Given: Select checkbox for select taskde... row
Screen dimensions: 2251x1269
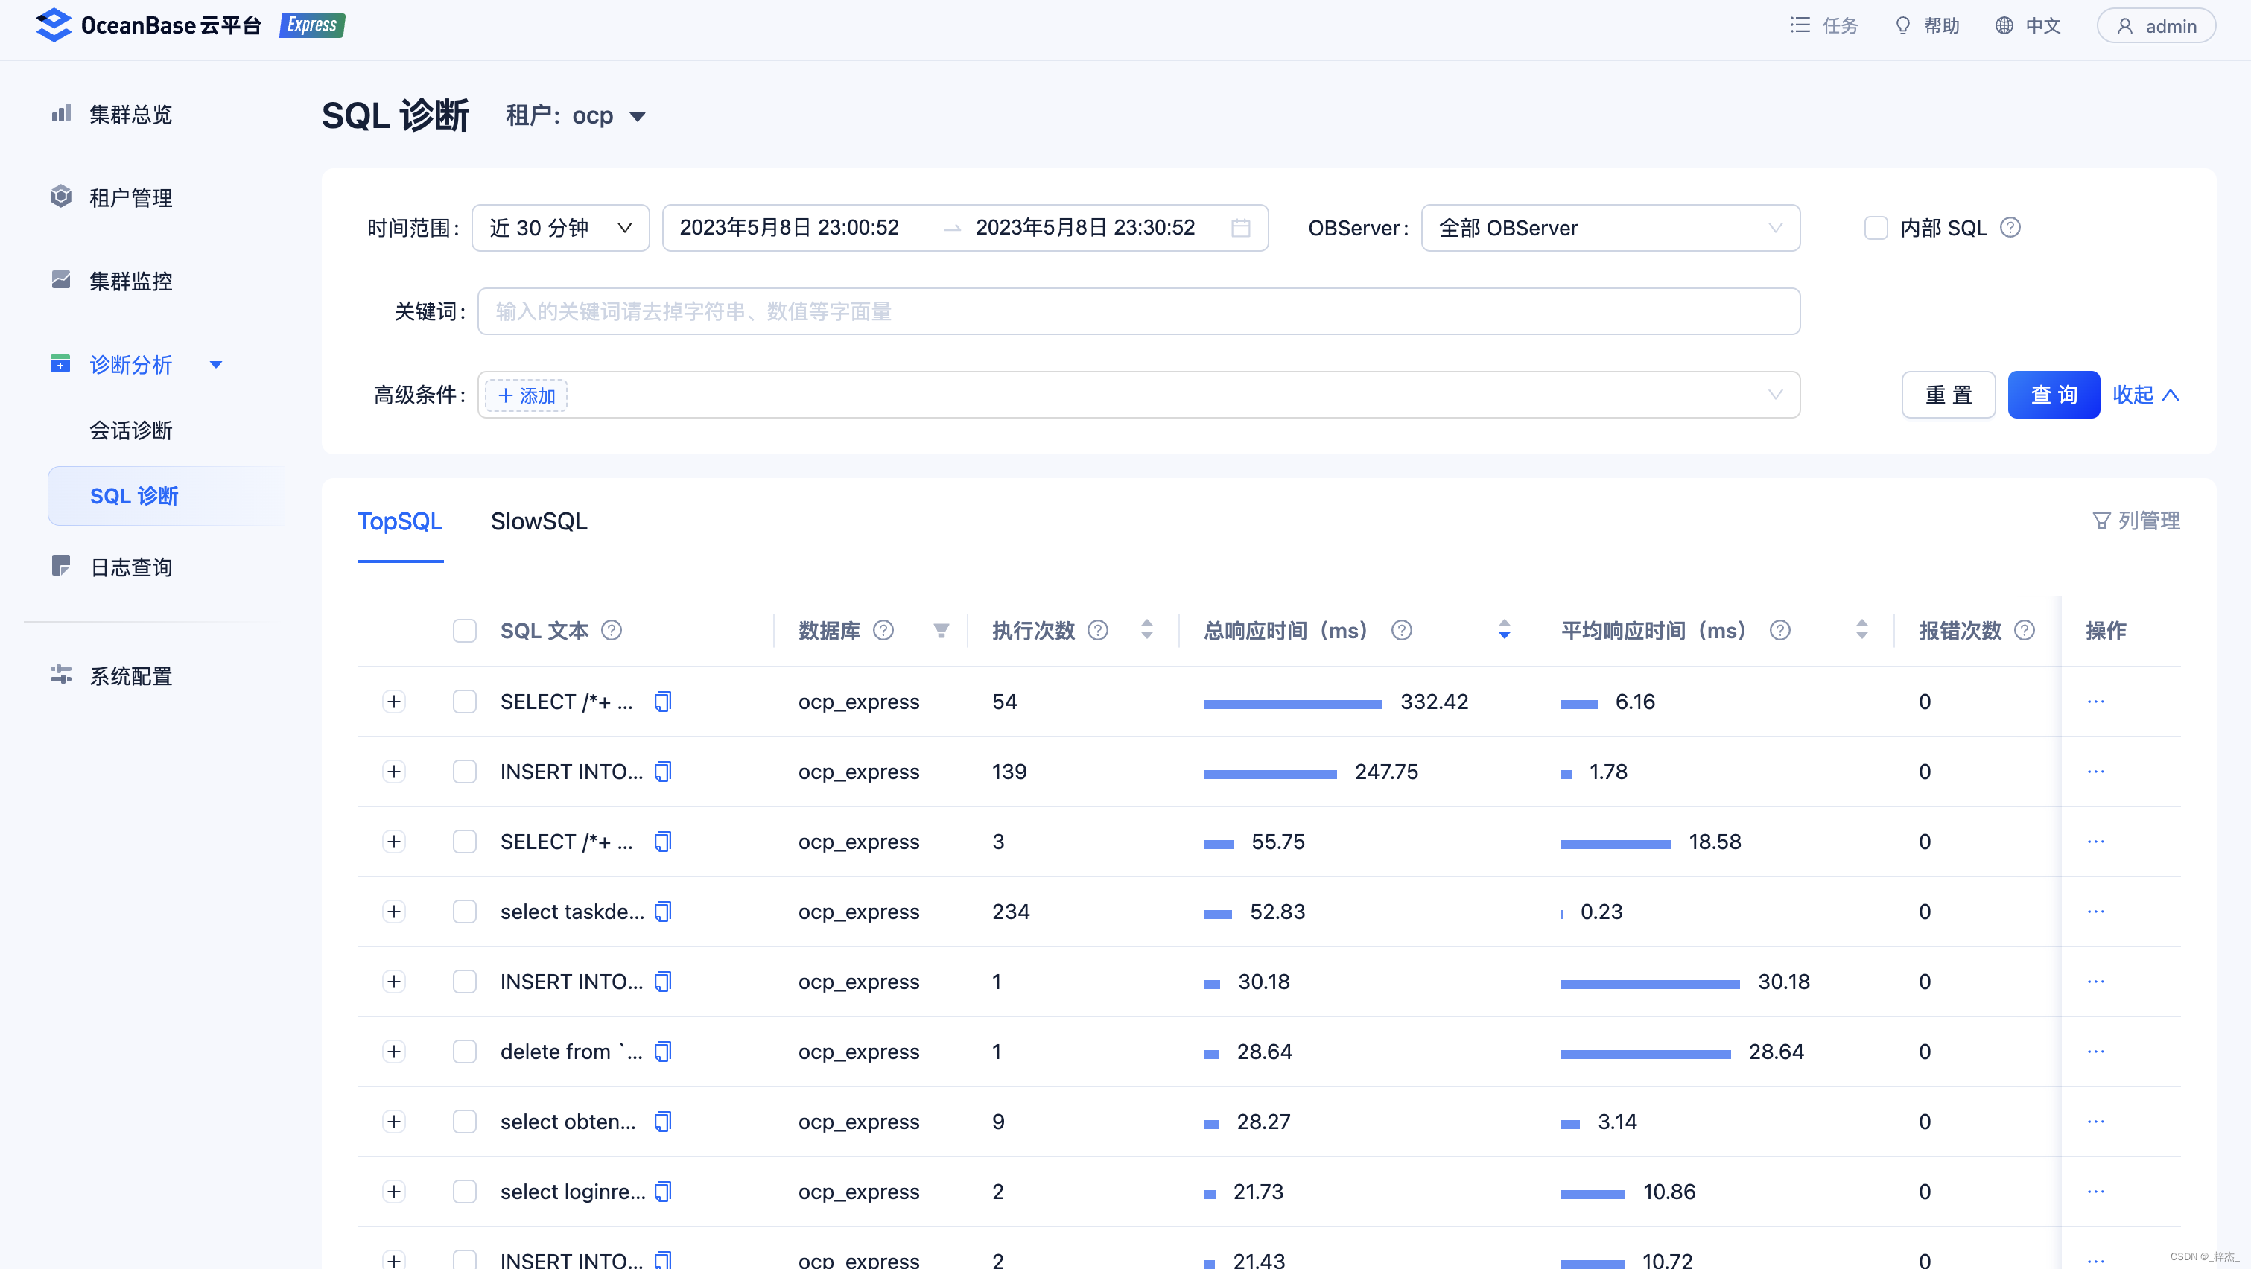Looking at the screenshot, I should click(x=464, y=912).
